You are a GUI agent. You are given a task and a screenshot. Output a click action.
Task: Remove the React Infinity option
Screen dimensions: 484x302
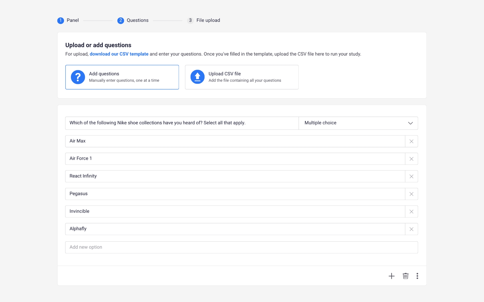411,176
